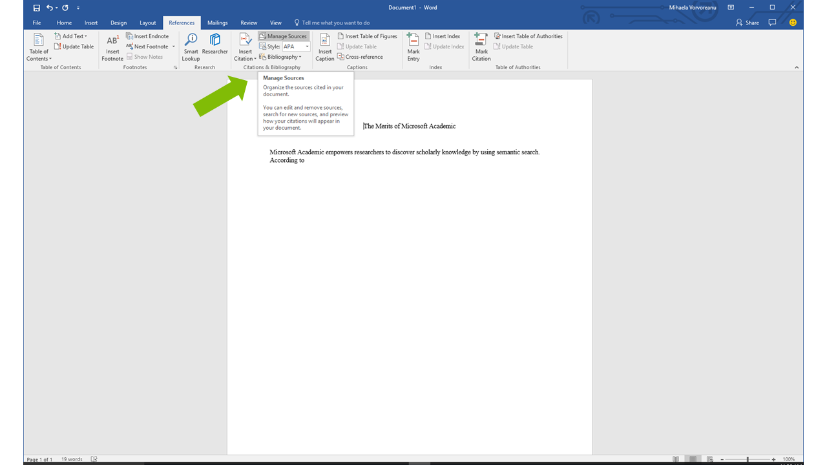Toggle the ribbon display options button
This screenshot has height=465, width=827.
point(731,8)
